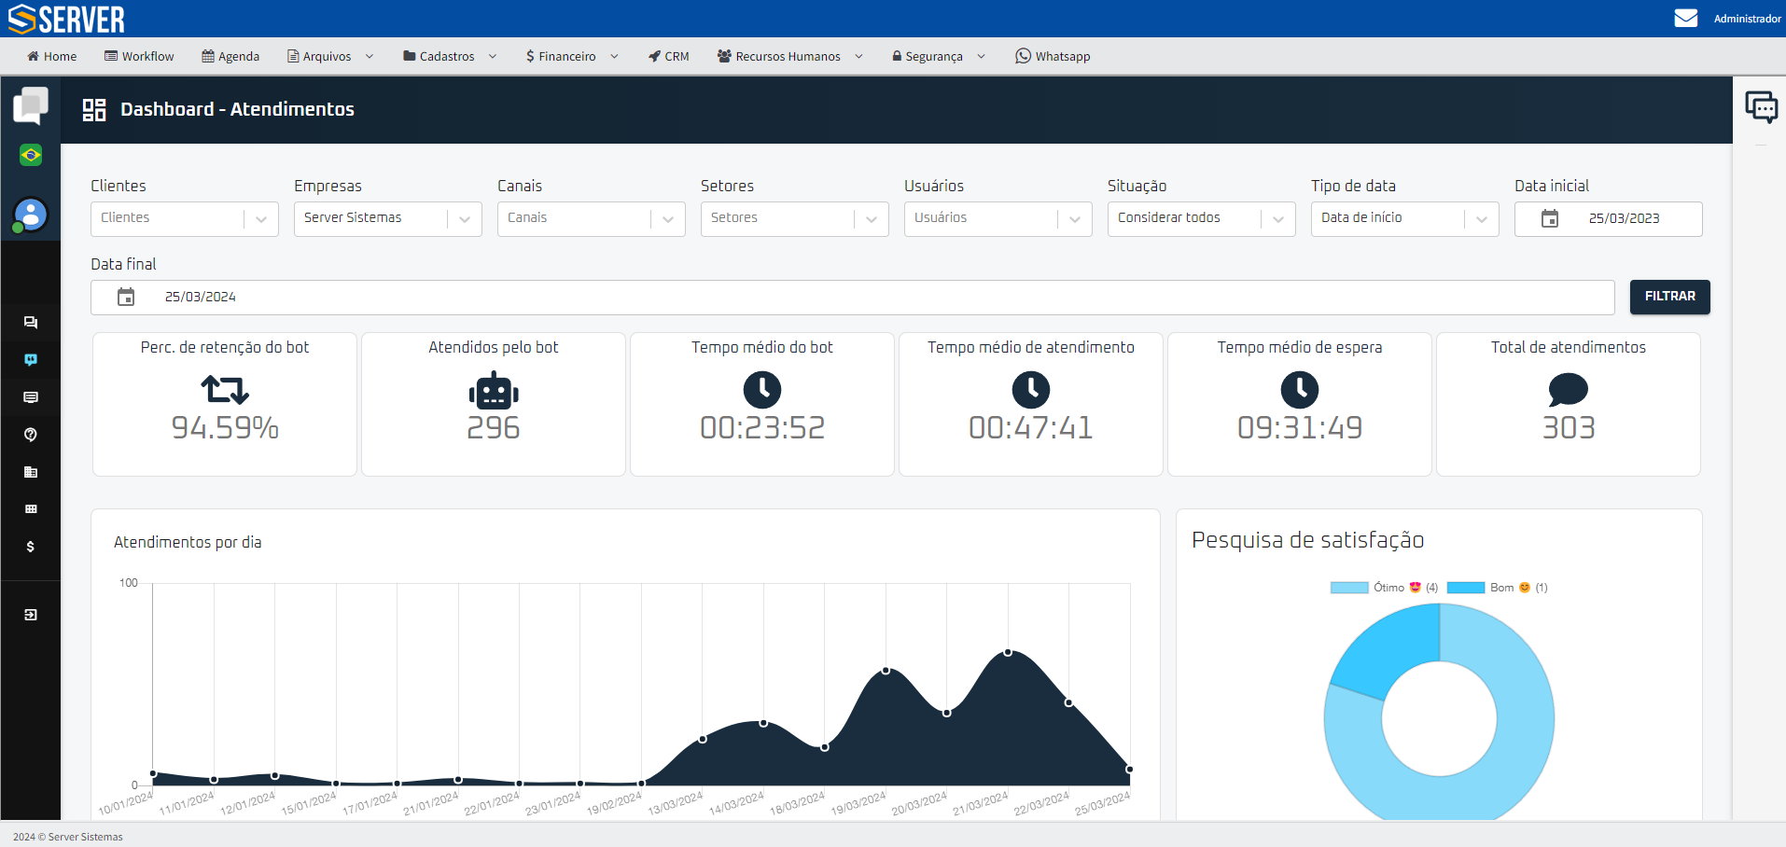The image size is (1786, 847).
Task: Expand the Cadastros menu
Action: click(x=450, y=56)
